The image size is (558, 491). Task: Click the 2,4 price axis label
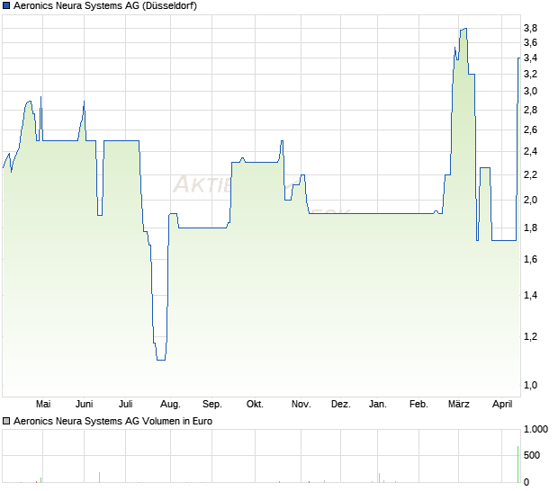tap(530, 151)
